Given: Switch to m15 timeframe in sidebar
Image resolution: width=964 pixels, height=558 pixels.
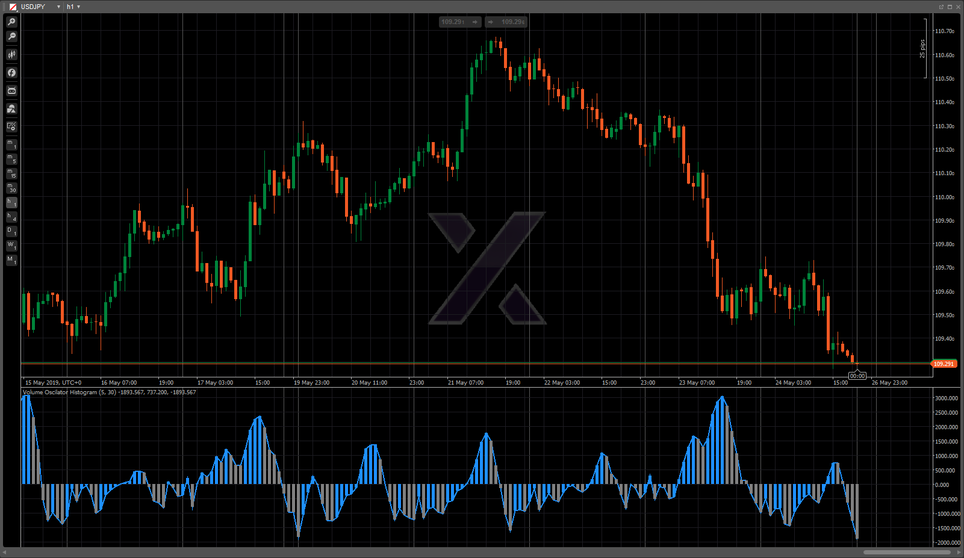Looking at the screenshot, I should coord(11,173).
